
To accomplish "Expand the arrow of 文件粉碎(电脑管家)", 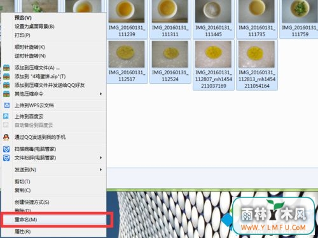I will point(101,158).
